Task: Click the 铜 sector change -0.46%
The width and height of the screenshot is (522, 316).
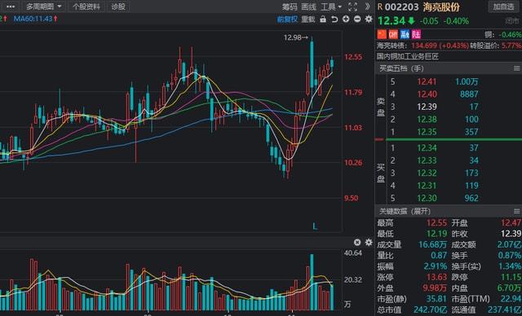Action: [510, 34]
